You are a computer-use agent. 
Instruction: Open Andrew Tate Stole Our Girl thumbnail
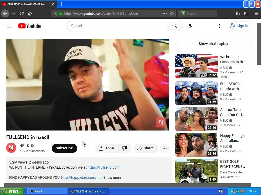click(x=197, y=119)
